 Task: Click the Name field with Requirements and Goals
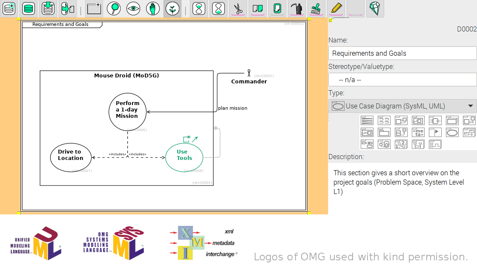(402, 53)
